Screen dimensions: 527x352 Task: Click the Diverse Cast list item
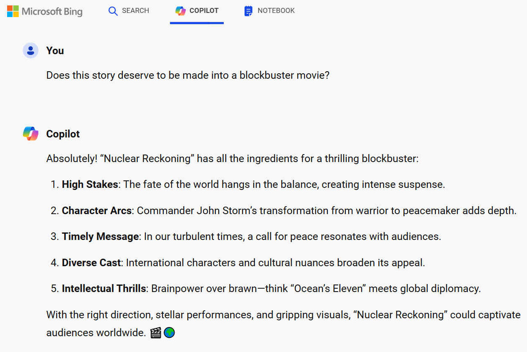(x=238, y=263)
